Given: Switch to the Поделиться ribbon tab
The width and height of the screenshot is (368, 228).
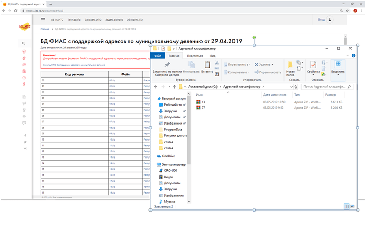Looking at the screenshot, I should (194, 55).
